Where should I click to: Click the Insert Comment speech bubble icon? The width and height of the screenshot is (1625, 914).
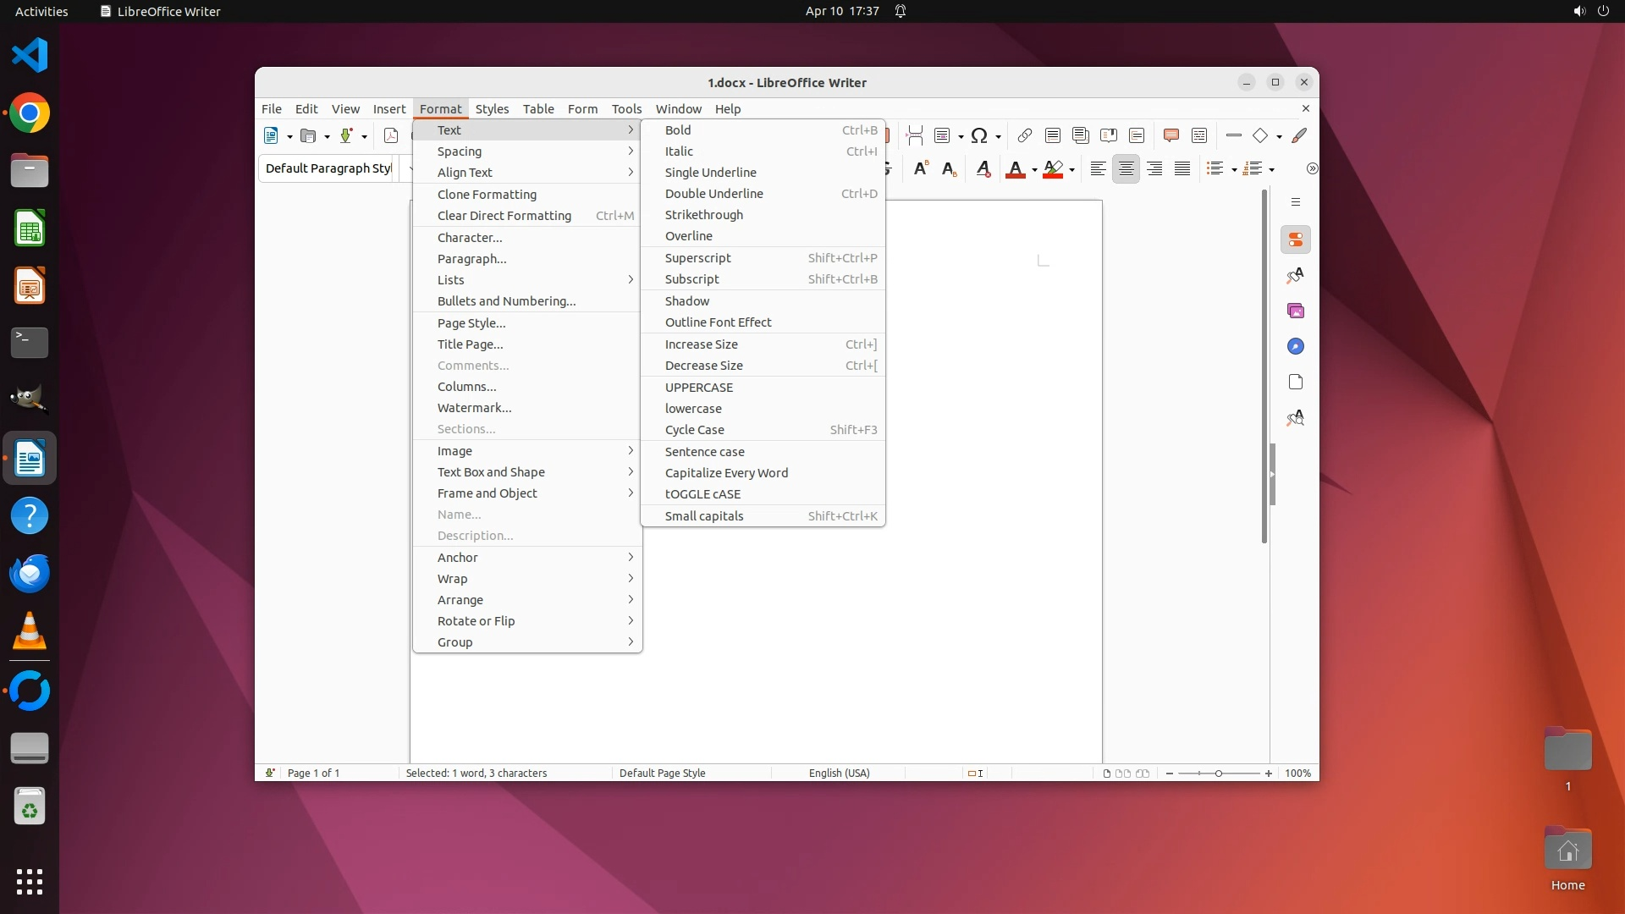click(x=1171, y=135)
